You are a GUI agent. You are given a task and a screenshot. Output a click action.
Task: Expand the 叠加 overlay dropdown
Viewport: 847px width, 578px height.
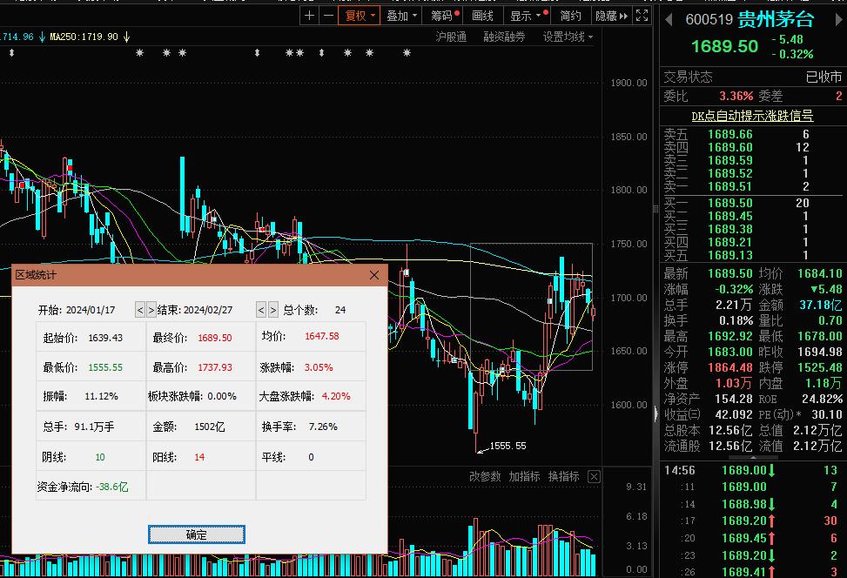[401, 16]
